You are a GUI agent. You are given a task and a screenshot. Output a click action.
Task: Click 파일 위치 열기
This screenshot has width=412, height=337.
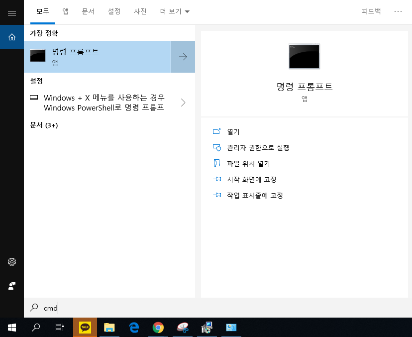248,163
